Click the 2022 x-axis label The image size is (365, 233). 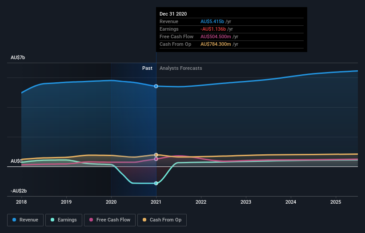tap(201, 202)
